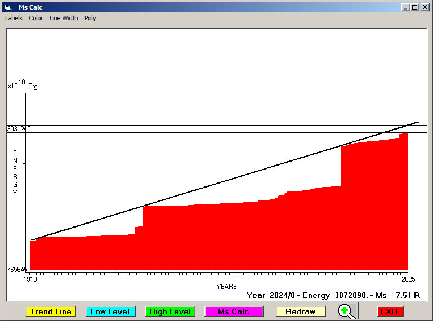Close the Ms Calc window

[x=424, y=7]
